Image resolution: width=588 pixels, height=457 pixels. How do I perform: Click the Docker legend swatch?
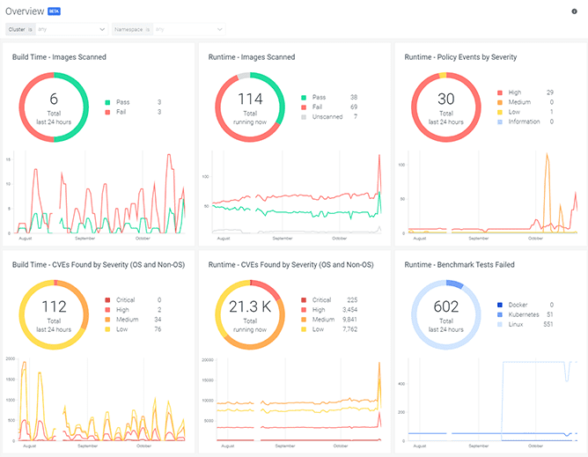pos(500,305)
